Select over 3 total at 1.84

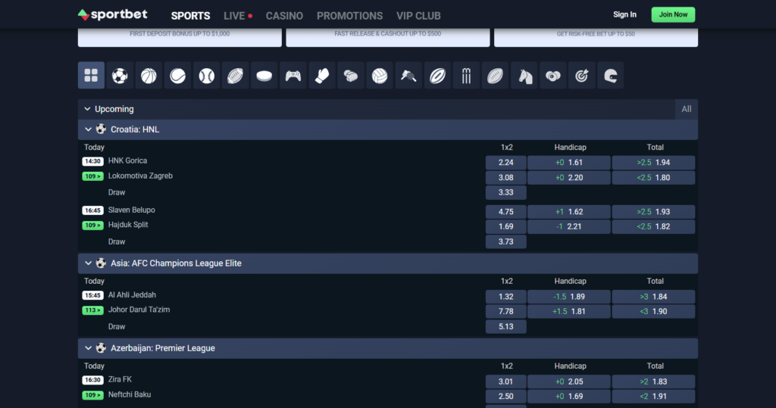653,297
